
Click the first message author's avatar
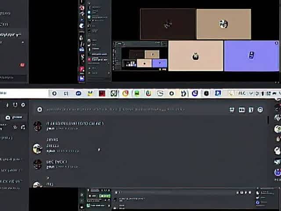38,126
